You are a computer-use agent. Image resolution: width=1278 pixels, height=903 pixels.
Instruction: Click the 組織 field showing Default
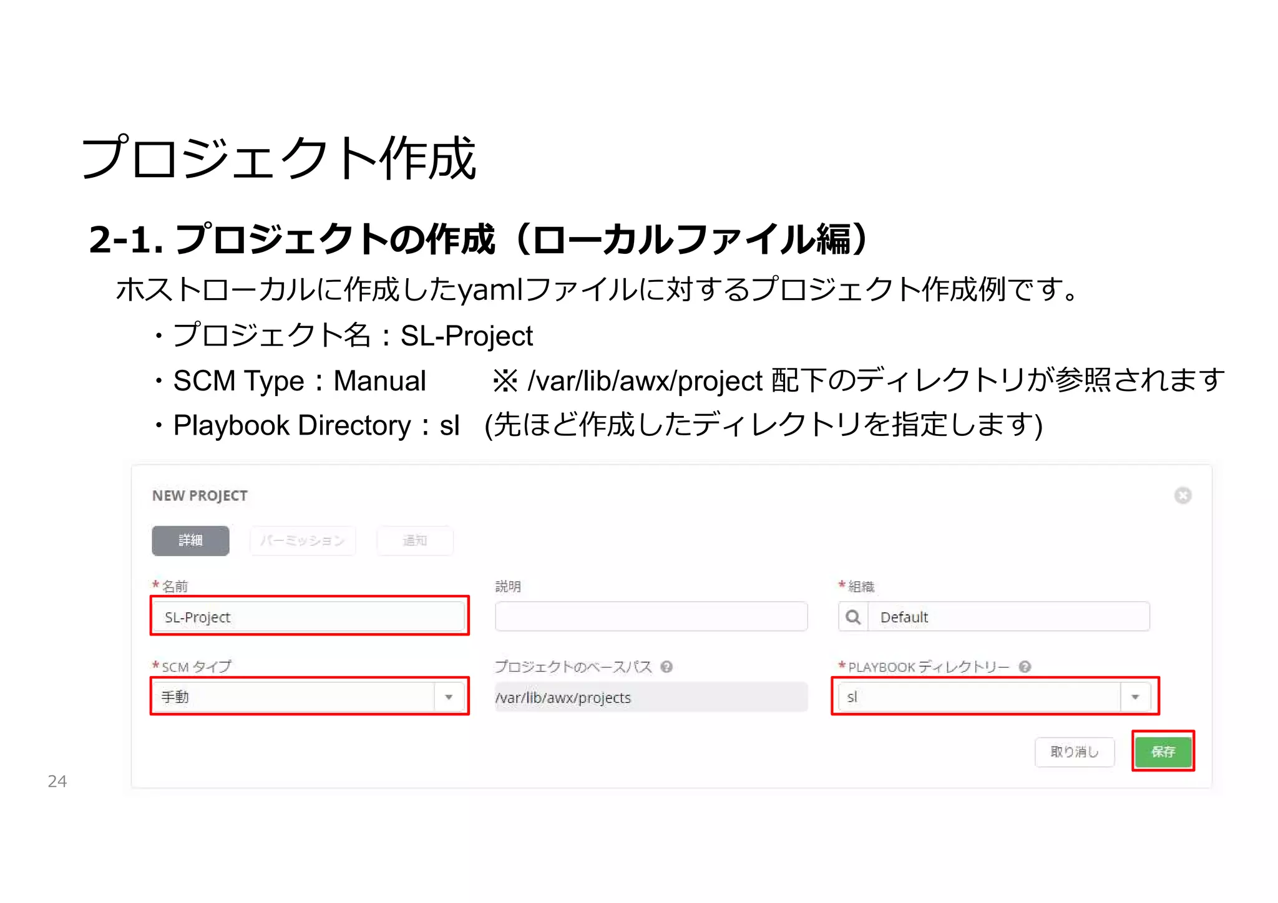coord(1008,617)
